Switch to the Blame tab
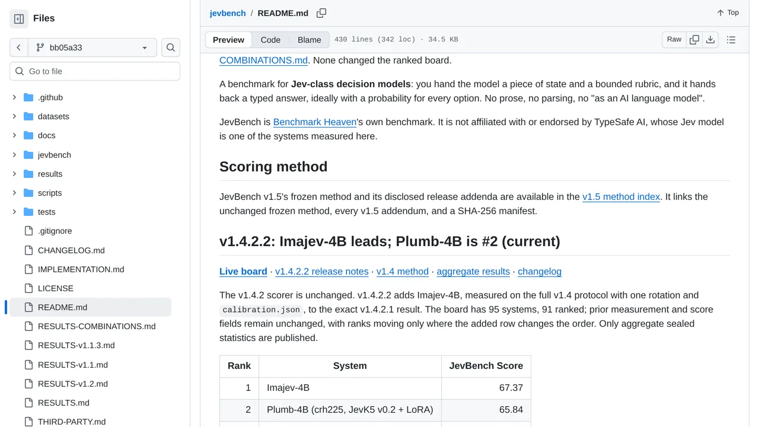This screenshot has height=427, width=759. point(310,40)
